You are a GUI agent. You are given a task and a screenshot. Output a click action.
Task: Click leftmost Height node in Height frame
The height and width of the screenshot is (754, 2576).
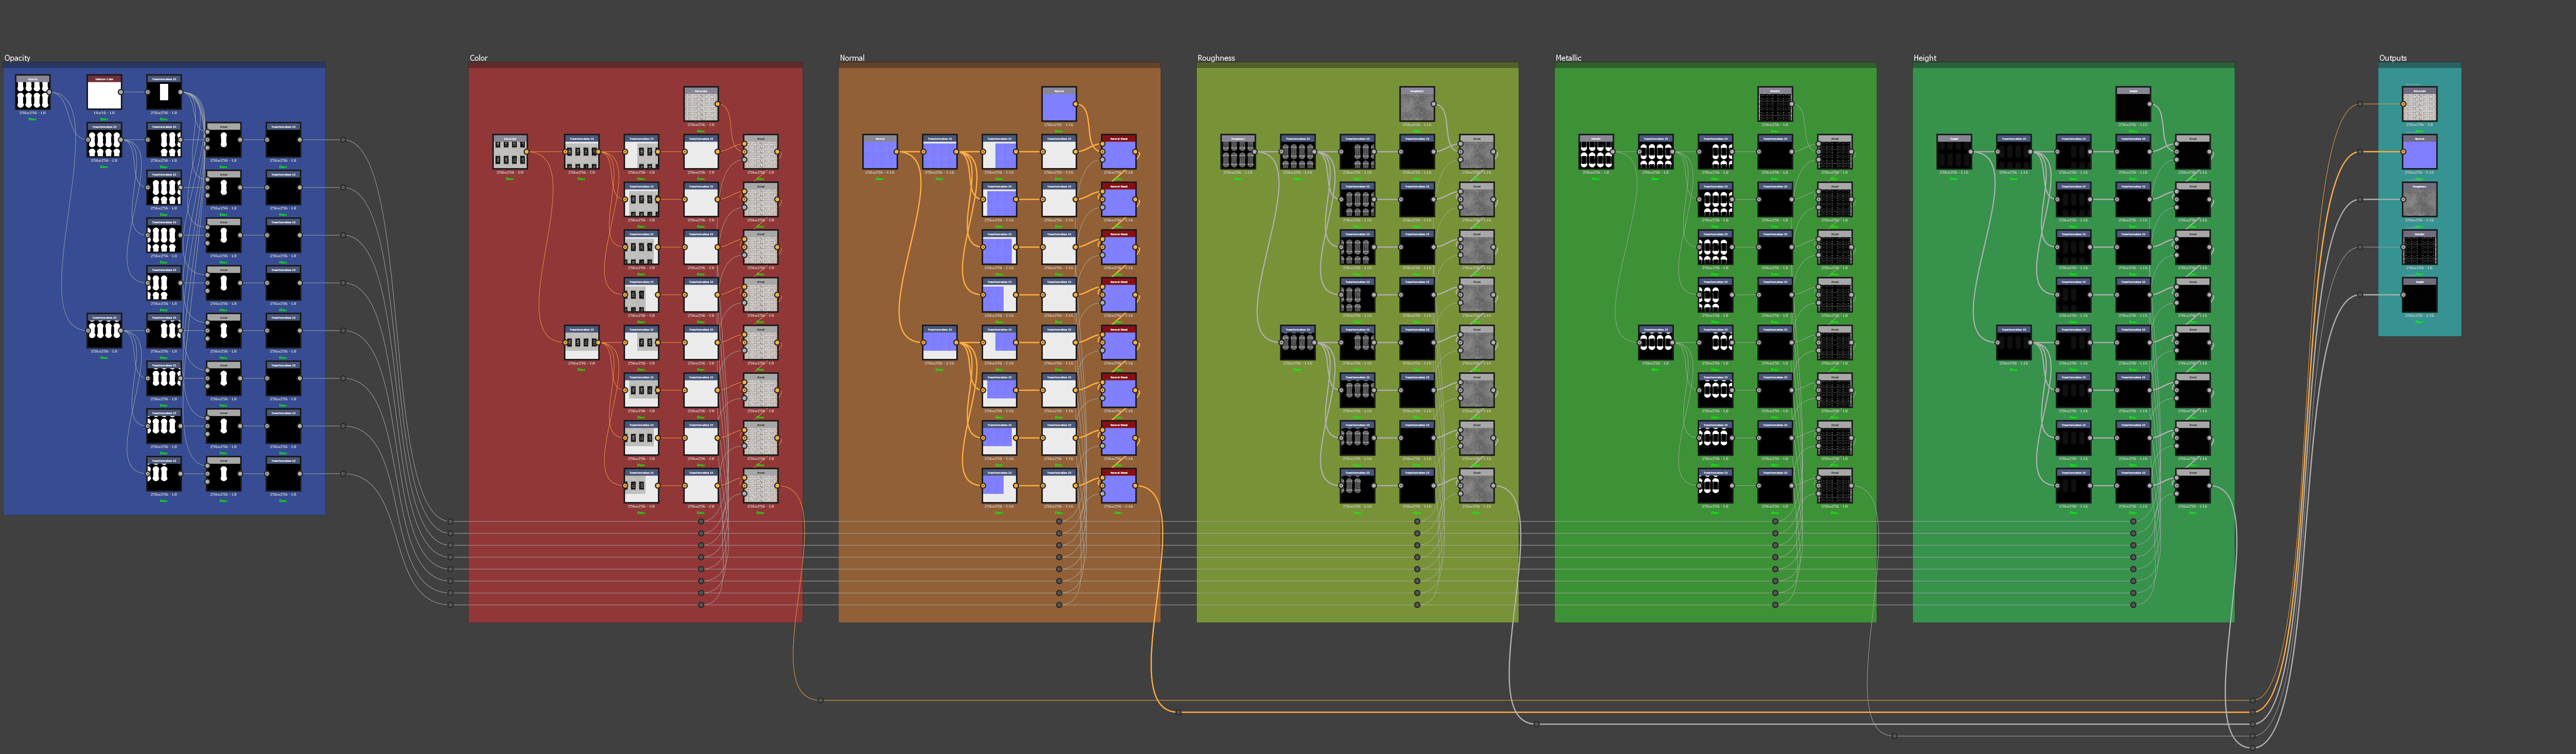(x=1954, y=153)
